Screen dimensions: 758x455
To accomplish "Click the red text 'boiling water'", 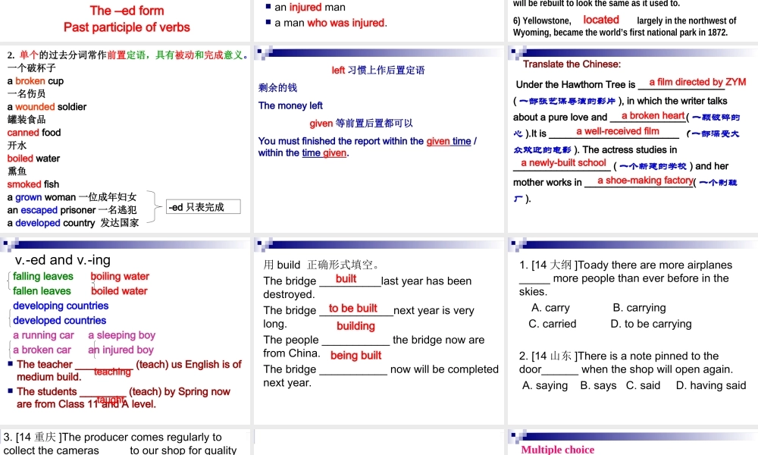I will pyautogui.click(x=120, y=277).
